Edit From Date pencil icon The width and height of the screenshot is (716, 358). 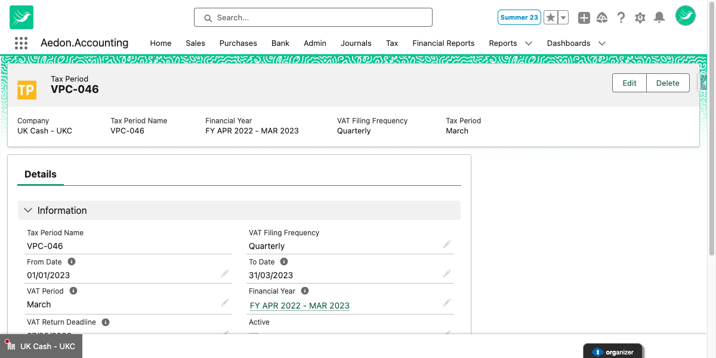pos(225,273)
